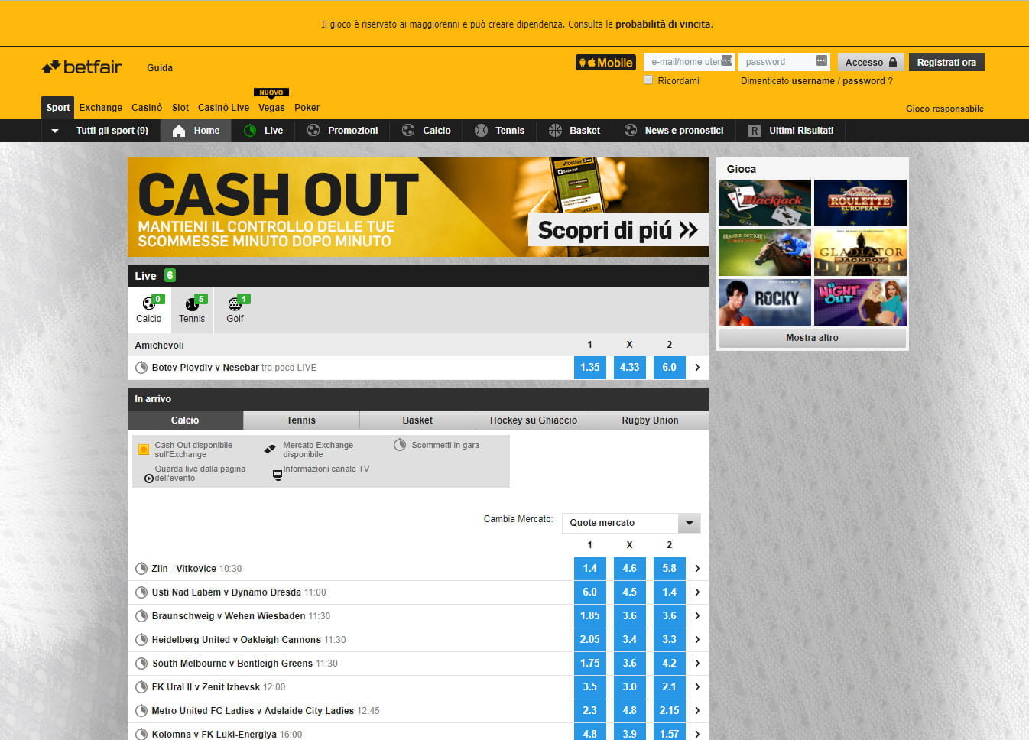
Task: Open the Roulette European game thumbnail
Action: 860,203
